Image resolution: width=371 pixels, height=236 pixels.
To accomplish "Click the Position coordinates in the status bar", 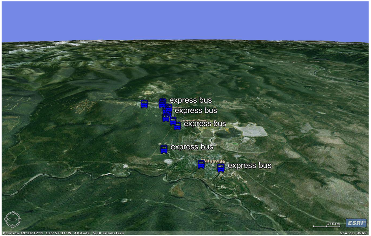I will click(38, 233).
